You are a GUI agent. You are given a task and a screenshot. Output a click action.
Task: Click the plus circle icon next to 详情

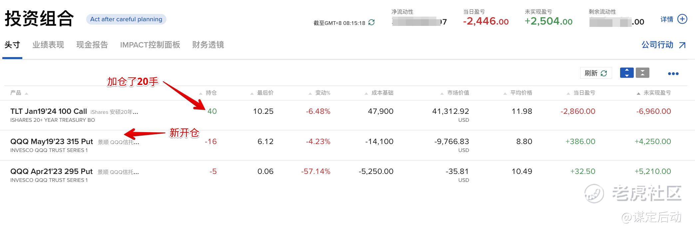pyautogui.click(x=682, y=19)
